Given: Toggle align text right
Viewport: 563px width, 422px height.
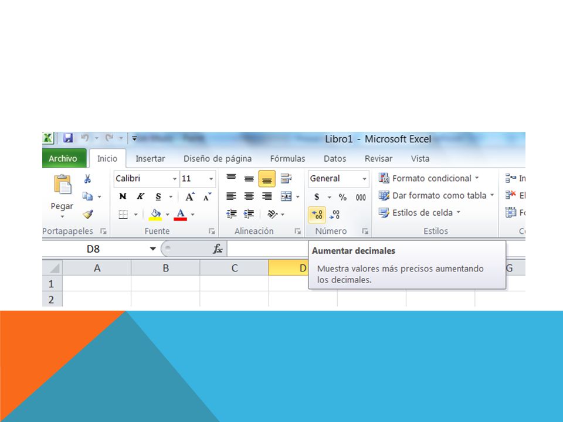Looking at the screenshot, I should coord(267,196).
